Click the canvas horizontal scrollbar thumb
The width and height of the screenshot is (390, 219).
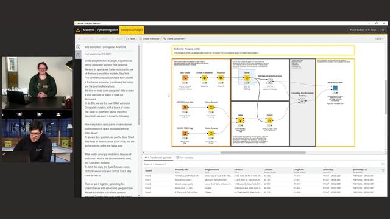pos(263,153)
